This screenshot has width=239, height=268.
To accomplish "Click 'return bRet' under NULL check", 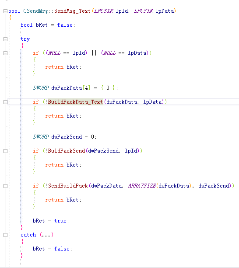I will (x=63, y=67).
